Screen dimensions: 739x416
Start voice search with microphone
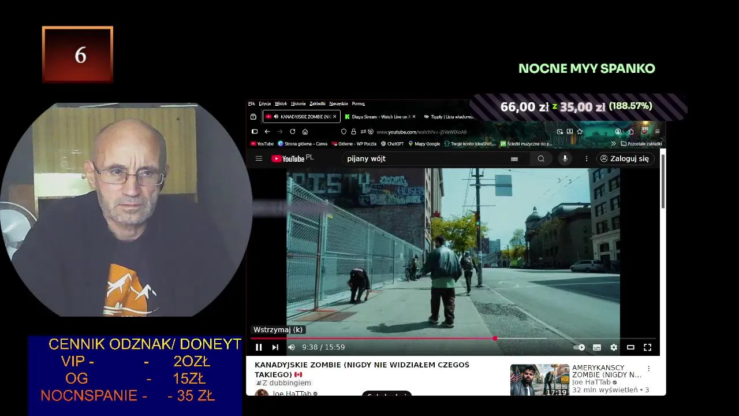tap(565, 158)
